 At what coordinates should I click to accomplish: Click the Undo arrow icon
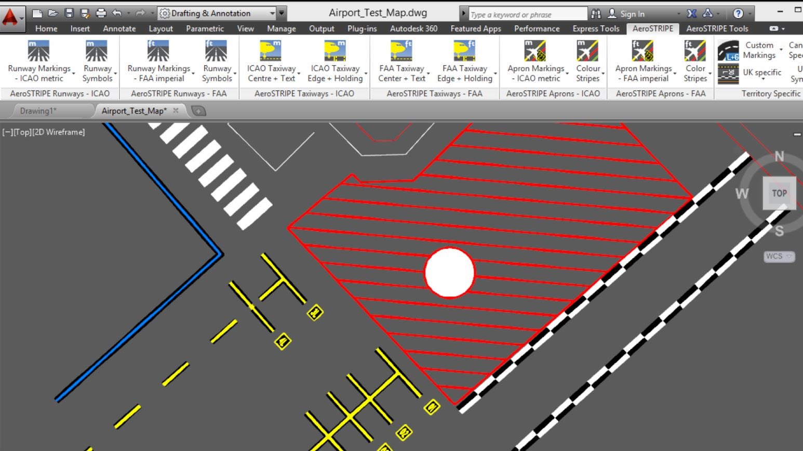(117, 13)
